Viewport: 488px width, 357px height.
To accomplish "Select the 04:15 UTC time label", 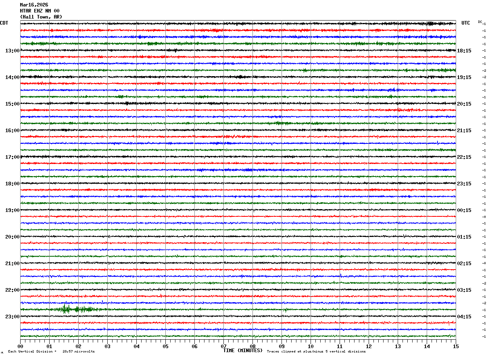I will pyautogui.click(x=464, y=317).
